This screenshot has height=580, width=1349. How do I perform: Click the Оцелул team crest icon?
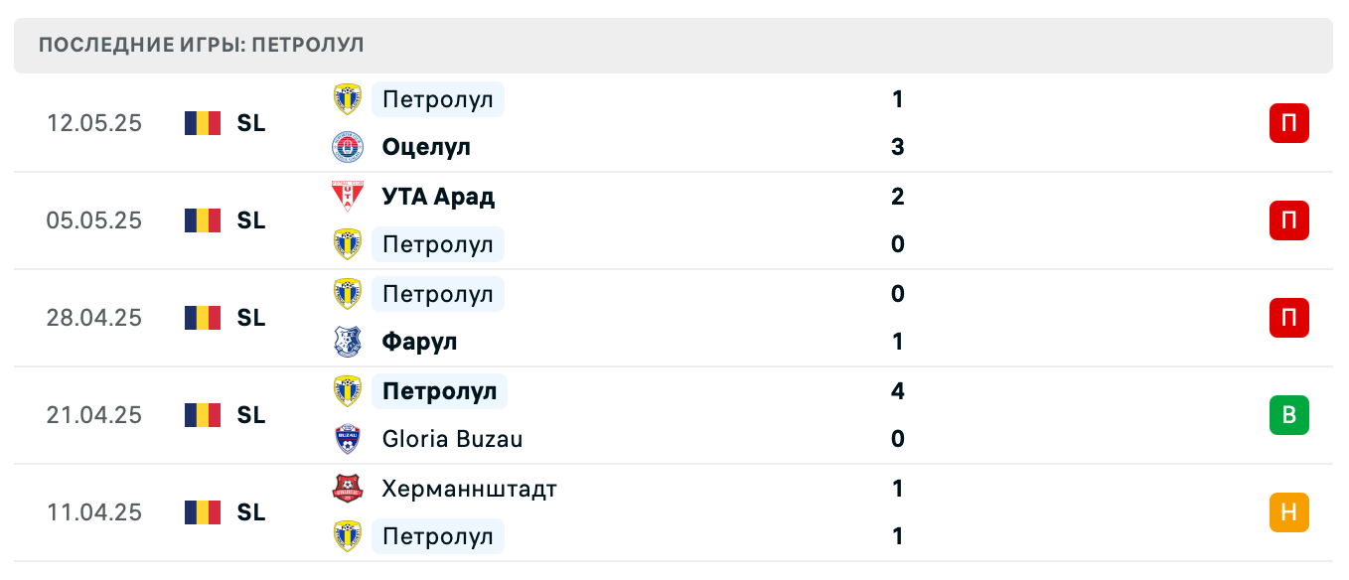click(347, 147)
